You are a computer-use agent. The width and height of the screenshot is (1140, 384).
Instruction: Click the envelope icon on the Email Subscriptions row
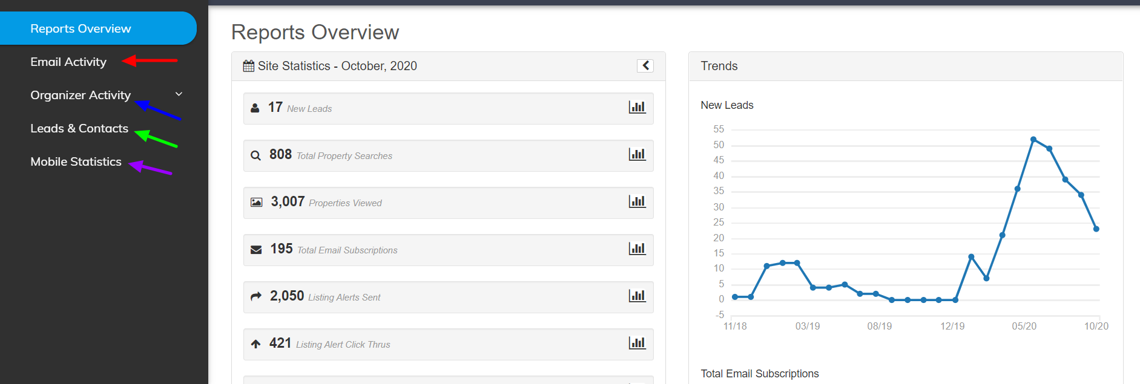tap(256, 250)
